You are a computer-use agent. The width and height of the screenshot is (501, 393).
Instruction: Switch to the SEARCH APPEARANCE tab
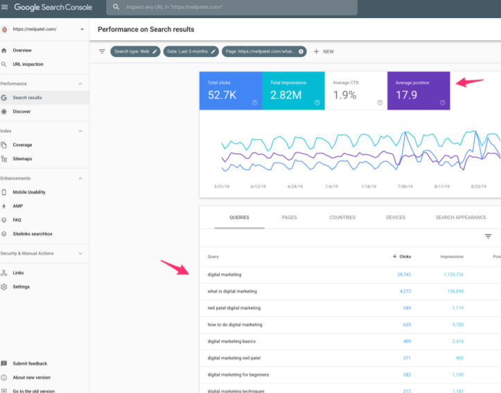point(461,218)
